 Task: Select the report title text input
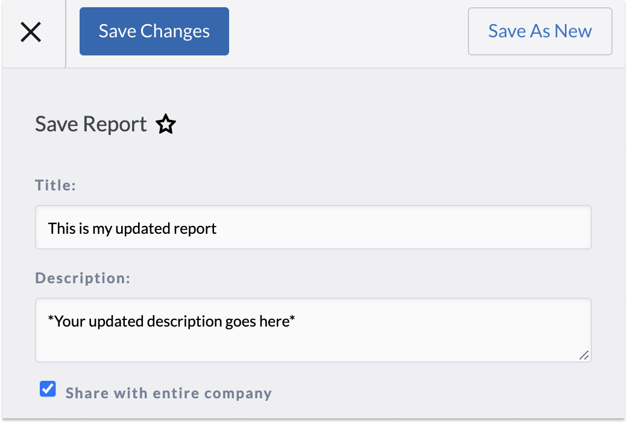(313, 228)
